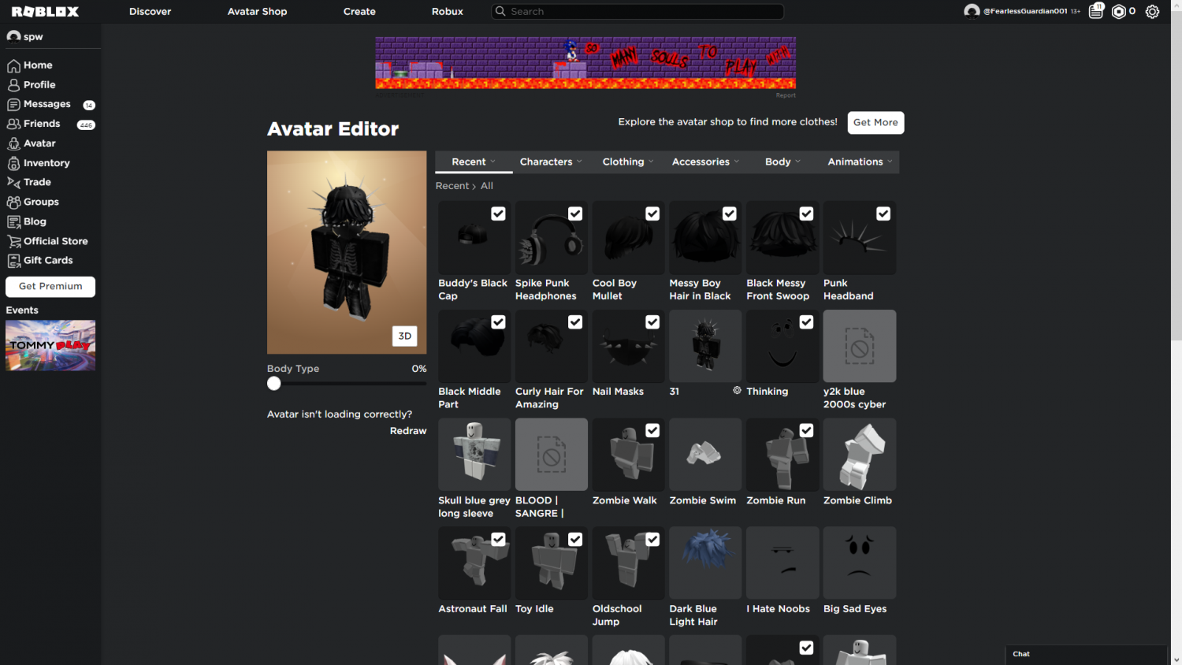Switch to Avatar Shop in top menu
Image resolution: width=1182 pixels, height=665 pixels.
coord(257,12)
